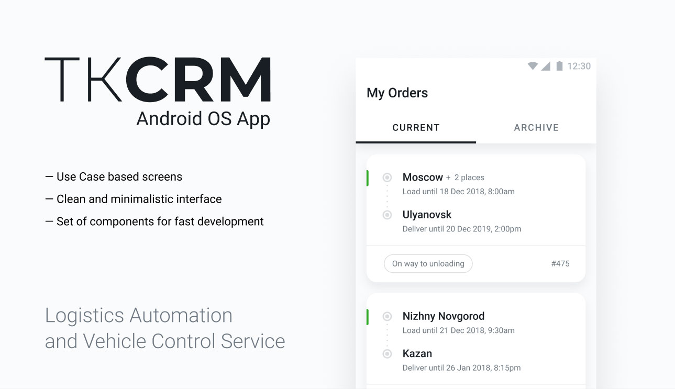Click Load until 21 Dec 2018, 9:30am
Image resolution: width=675 pixels, height=389 pixels.
coord(458,330)
